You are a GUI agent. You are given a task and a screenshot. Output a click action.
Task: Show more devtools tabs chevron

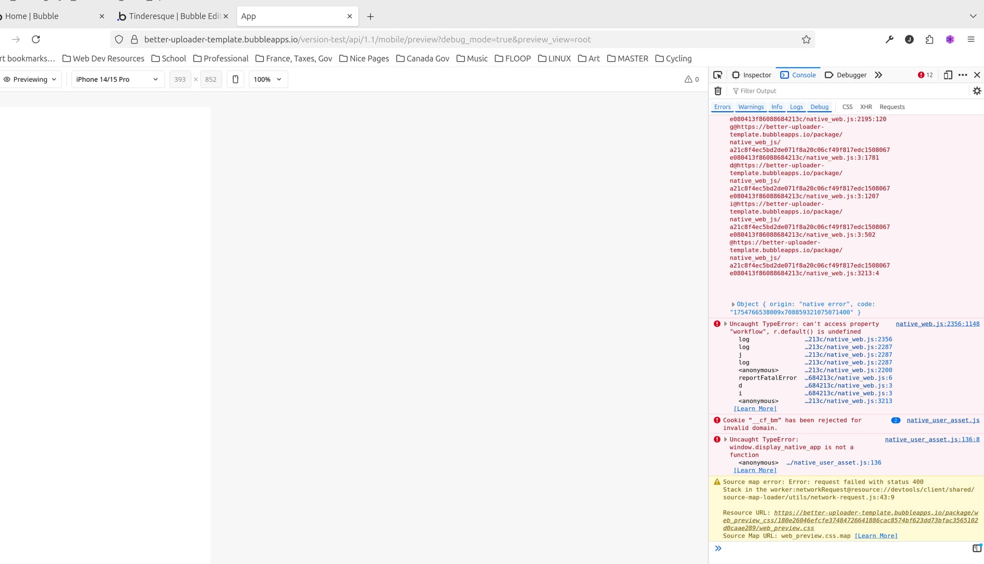[878, 75]
